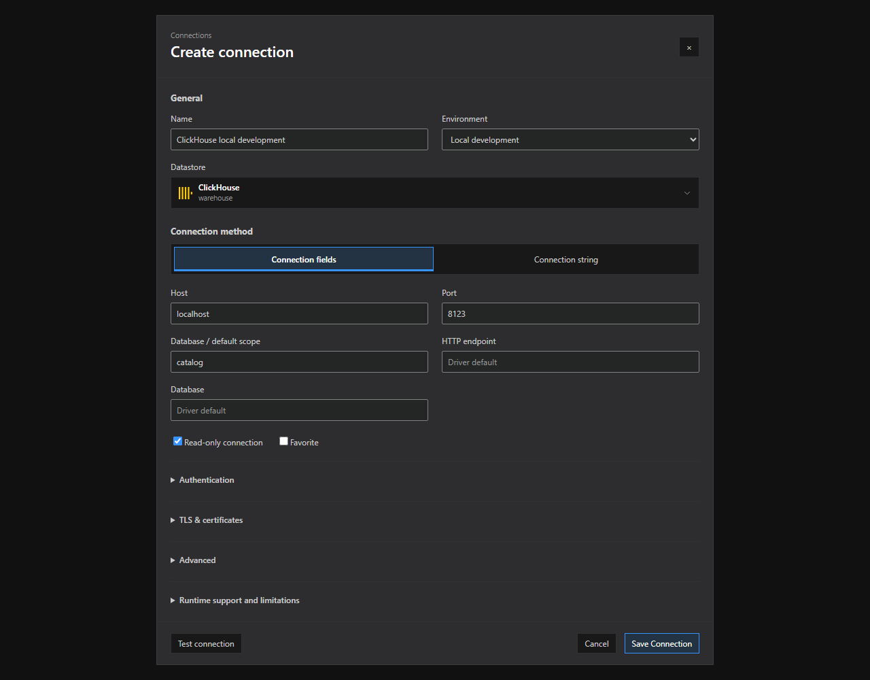Click the Database / default scope field
This screenshot has height=680, width=870.
(x=299, y=362)
